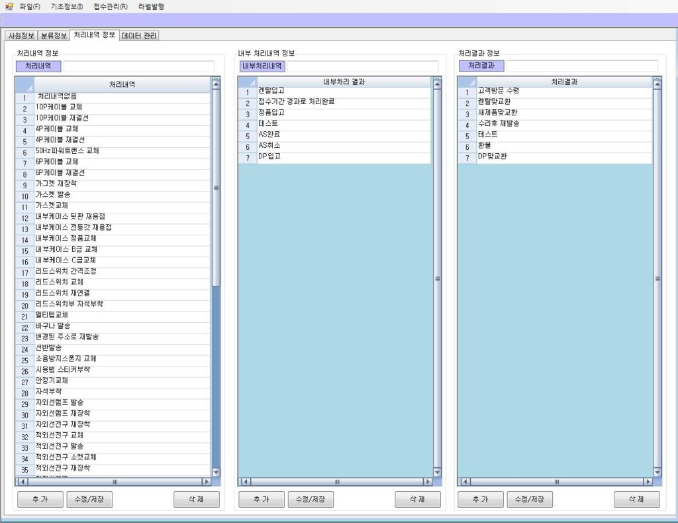The height and width of the screenshot is (523, 678).
Task: Open the 파일(F) menu
Action: coord(30,6)
